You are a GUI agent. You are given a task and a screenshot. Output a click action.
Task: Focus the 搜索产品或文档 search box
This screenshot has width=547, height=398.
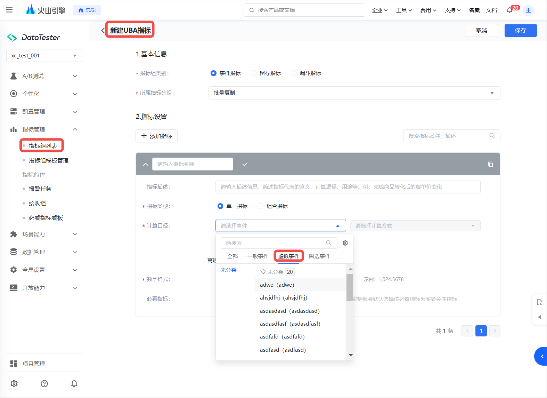304,10
